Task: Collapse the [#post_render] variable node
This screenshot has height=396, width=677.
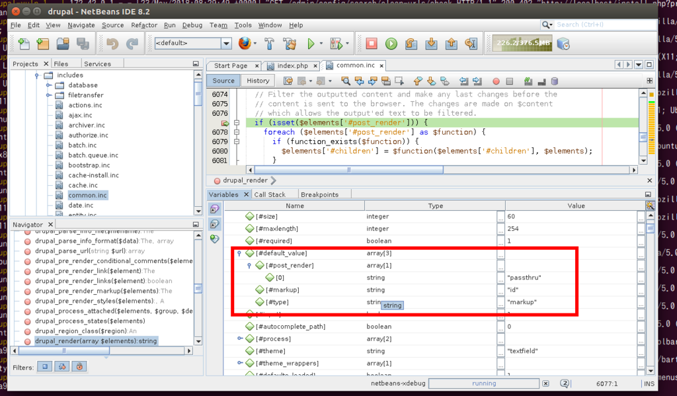Action: 249,266
